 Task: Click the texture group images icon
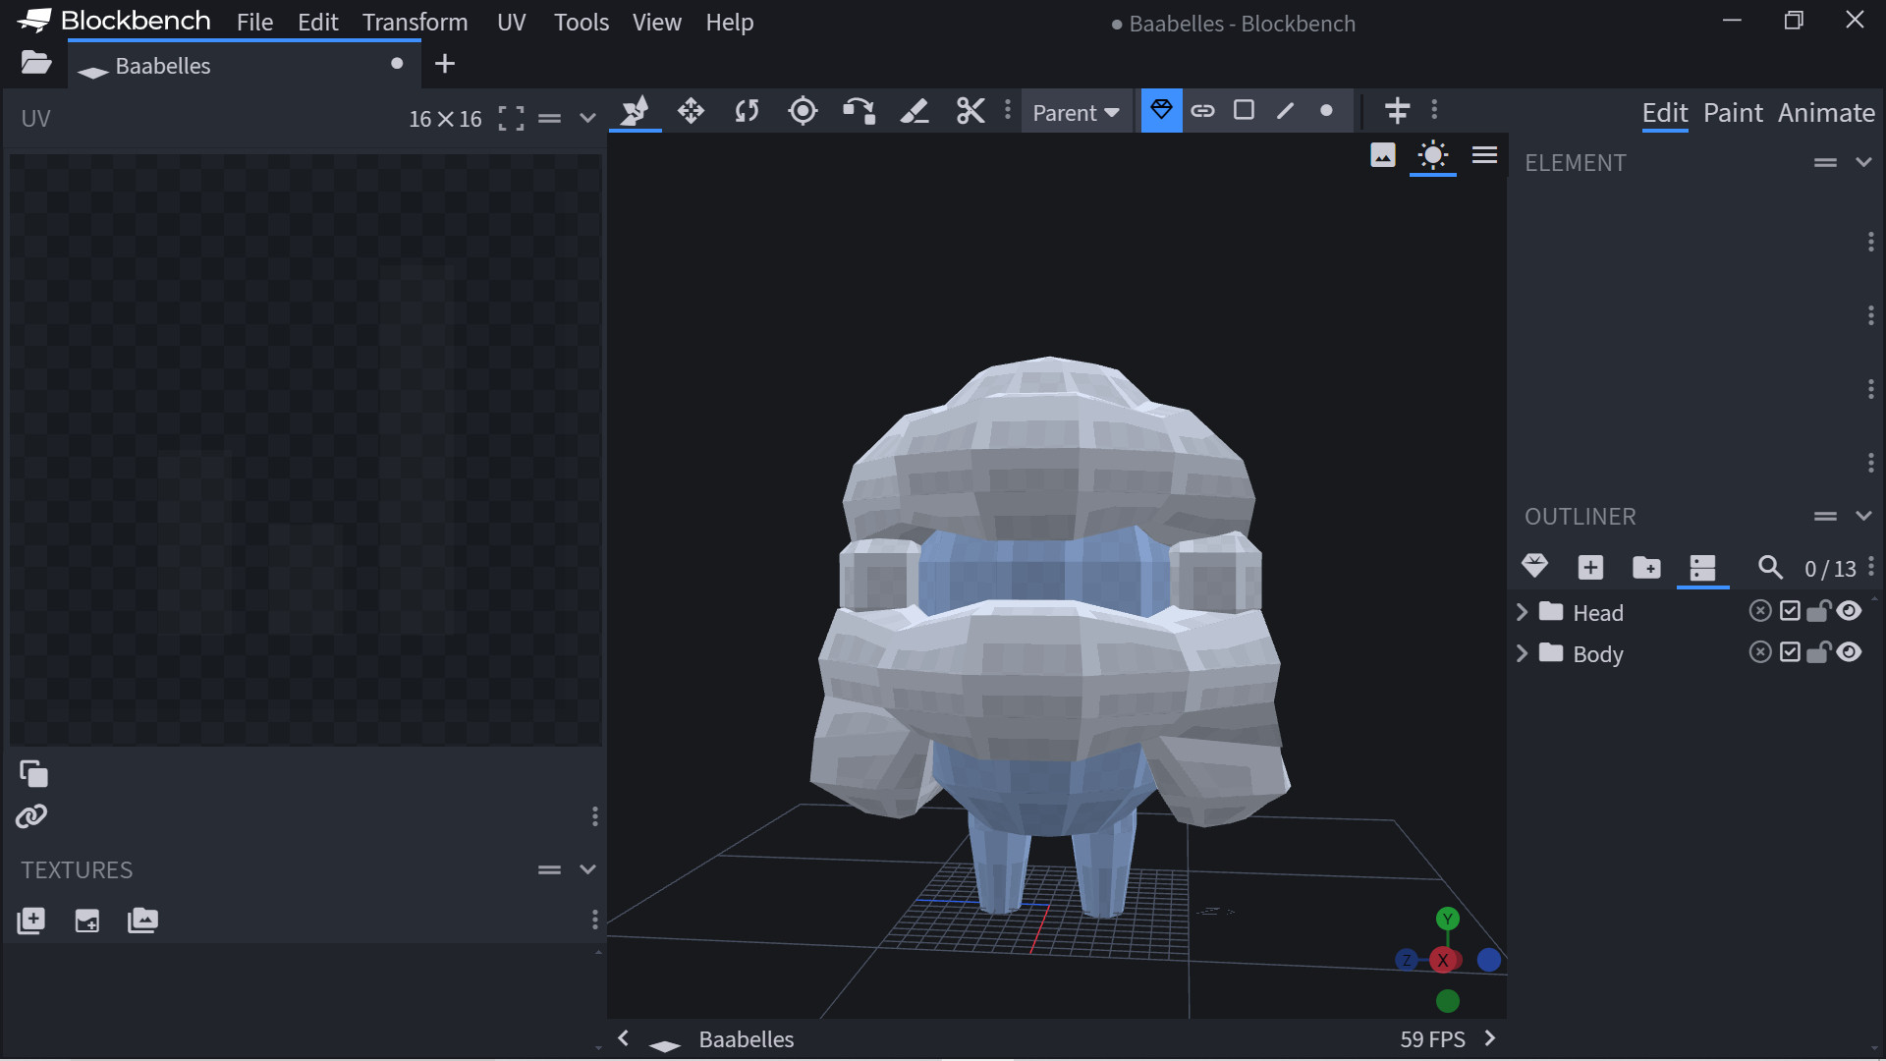tap(142, 921)
